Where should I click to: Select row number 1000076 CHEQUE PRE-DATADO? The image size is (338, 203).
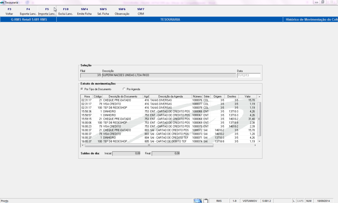click(169, 100)
